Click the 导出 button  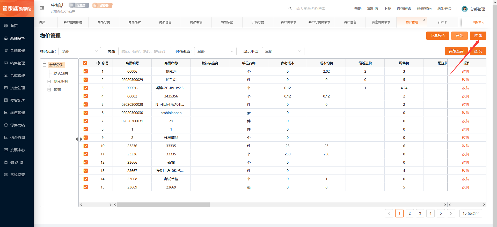click(459, 36)
